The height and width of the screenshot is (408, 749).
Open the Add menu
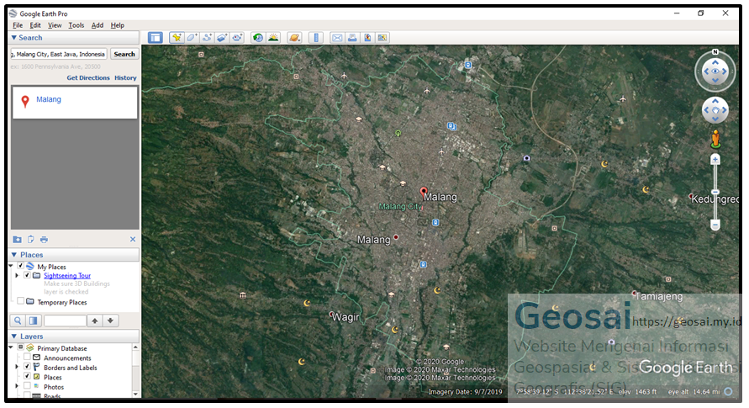tap(97, 25)
